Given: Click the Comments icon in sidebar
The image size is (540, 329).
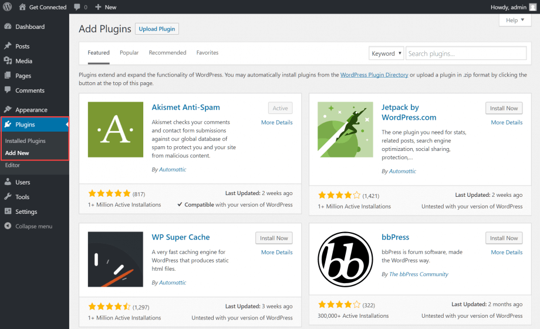Looking at the screenshot, I should point(8,90).
